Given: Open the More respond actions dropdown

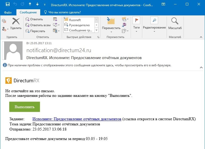Looking at the screenshot, I should click(x=56, y=31).
